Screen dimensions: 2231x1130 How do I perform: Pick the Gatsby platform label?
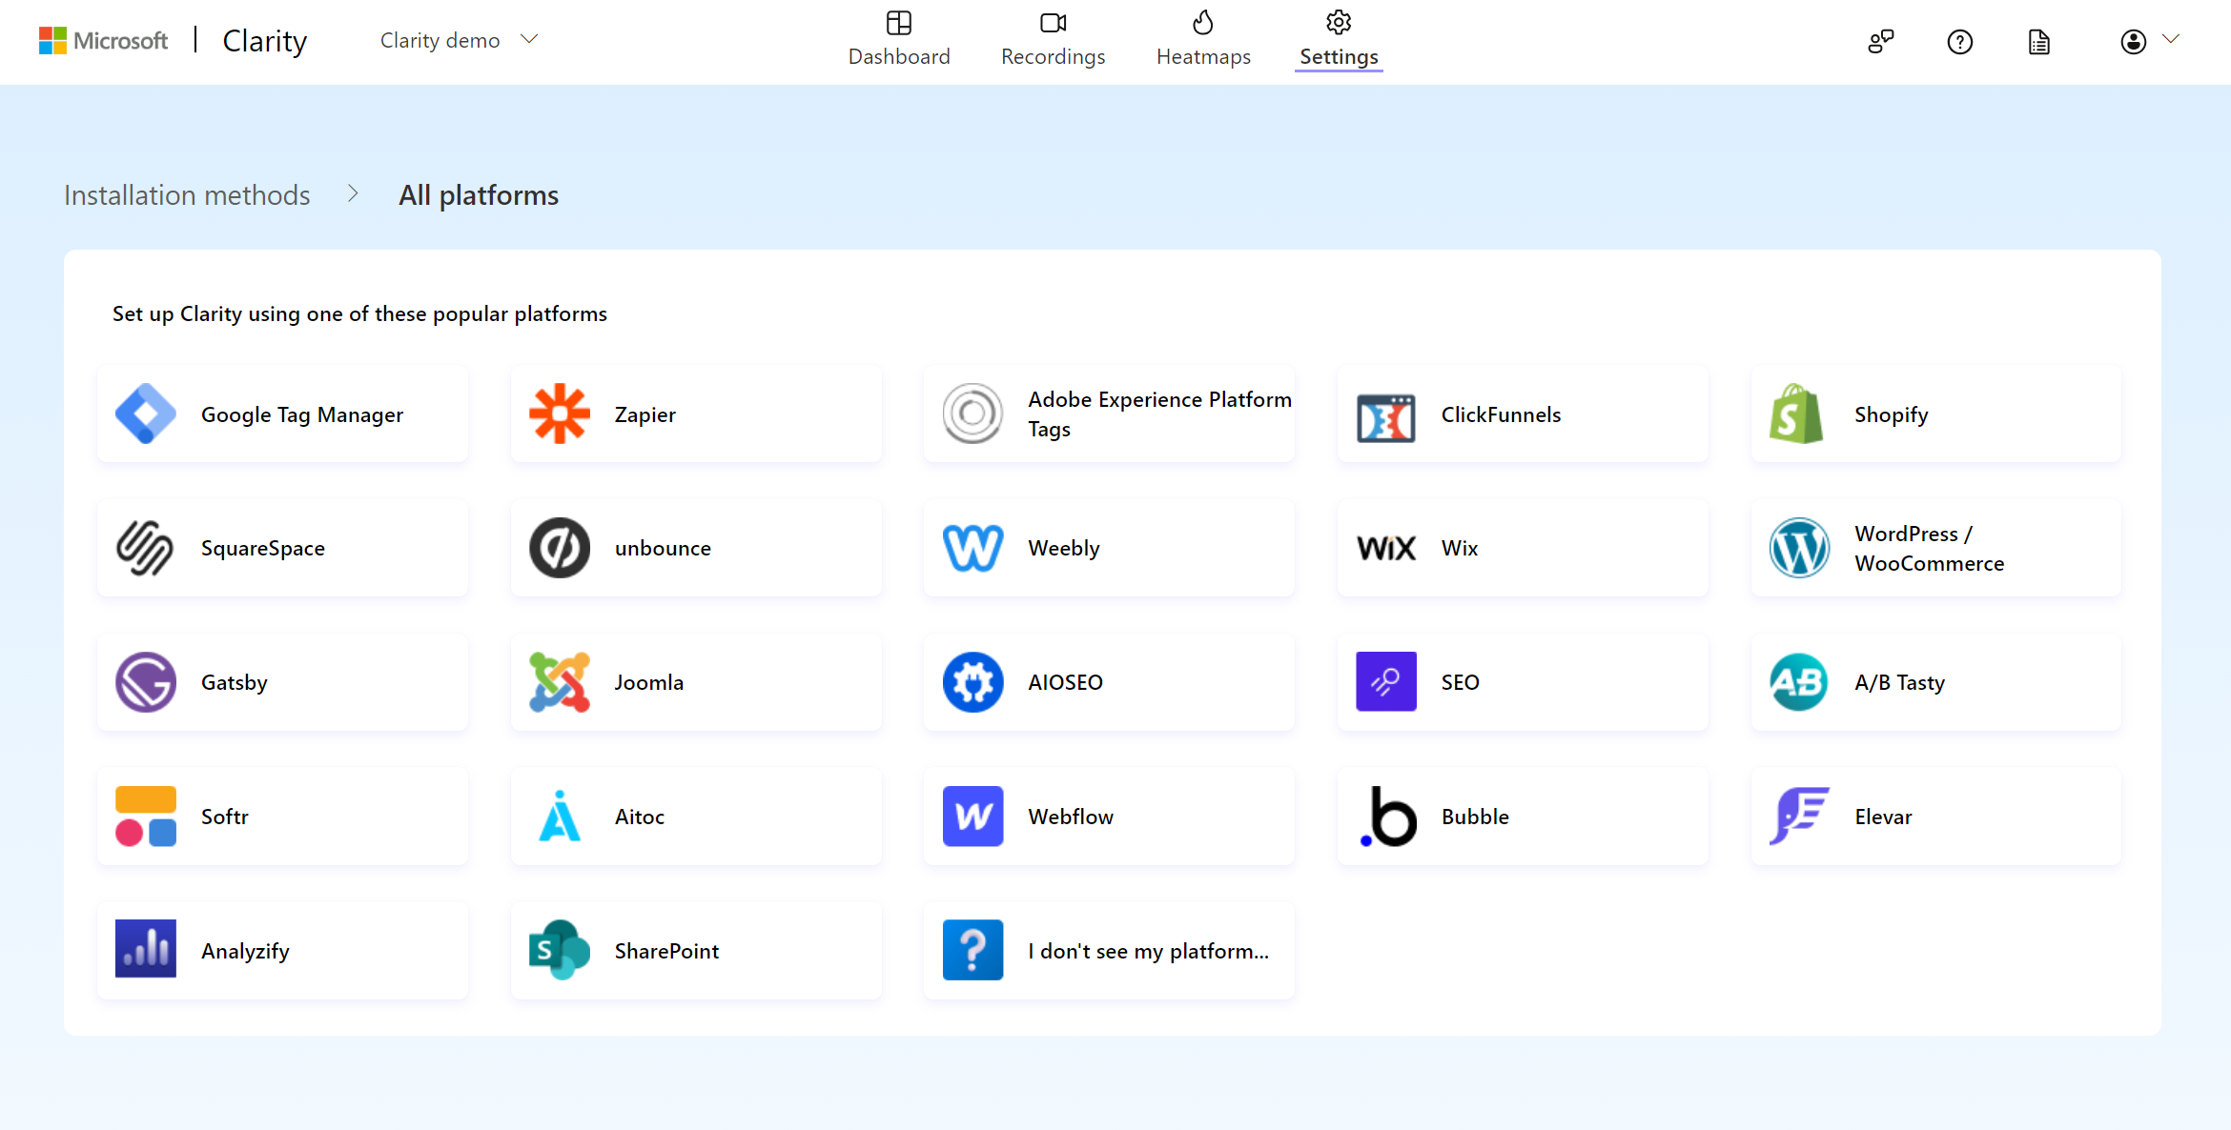coord(234,683)
